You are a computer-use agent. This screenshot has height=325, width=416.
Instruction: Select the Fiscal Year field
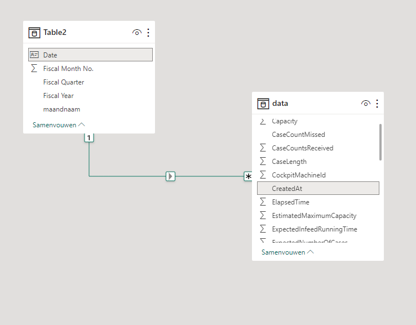point(90,95)
